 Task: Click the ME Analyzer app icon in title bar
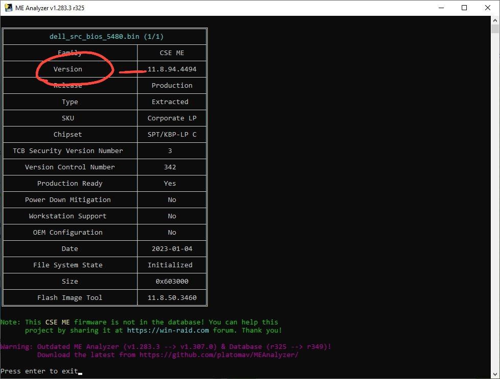coord(8,8)
